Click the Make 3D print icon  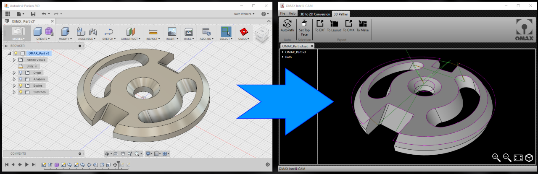(x=189, y=31)
